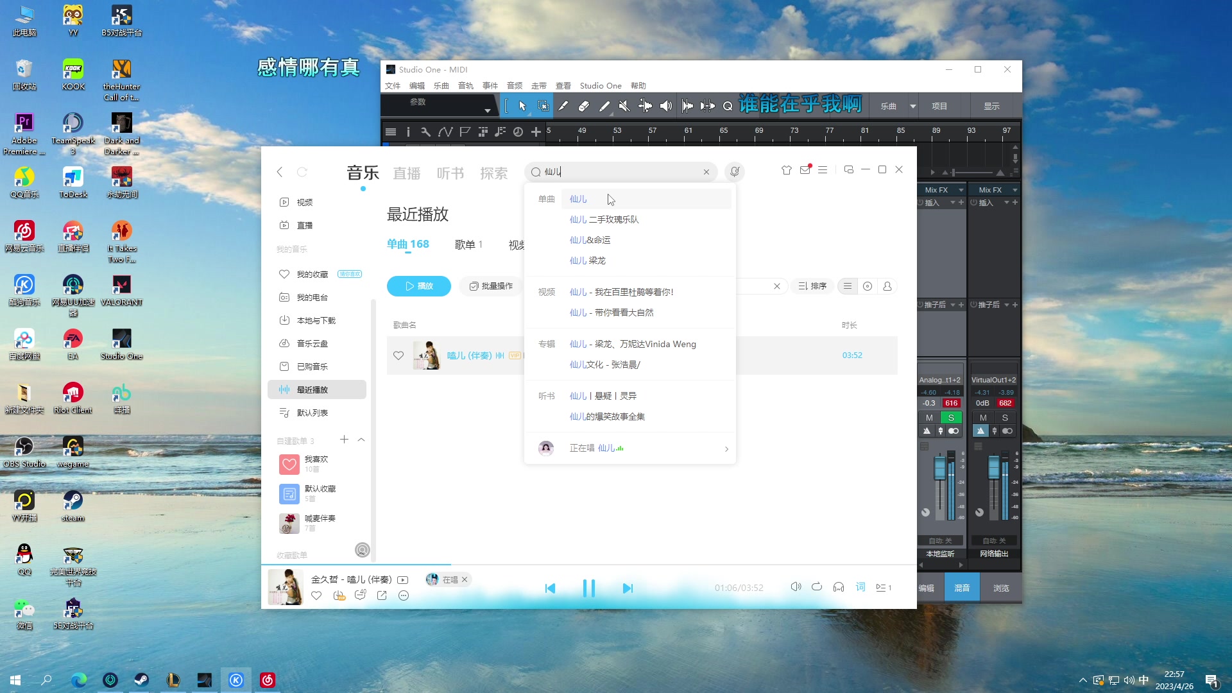The height and width of the screenshot is (693, 1232).
Task: Adjust the 本地监听 pan knob
Action: [x=925, y=512]
